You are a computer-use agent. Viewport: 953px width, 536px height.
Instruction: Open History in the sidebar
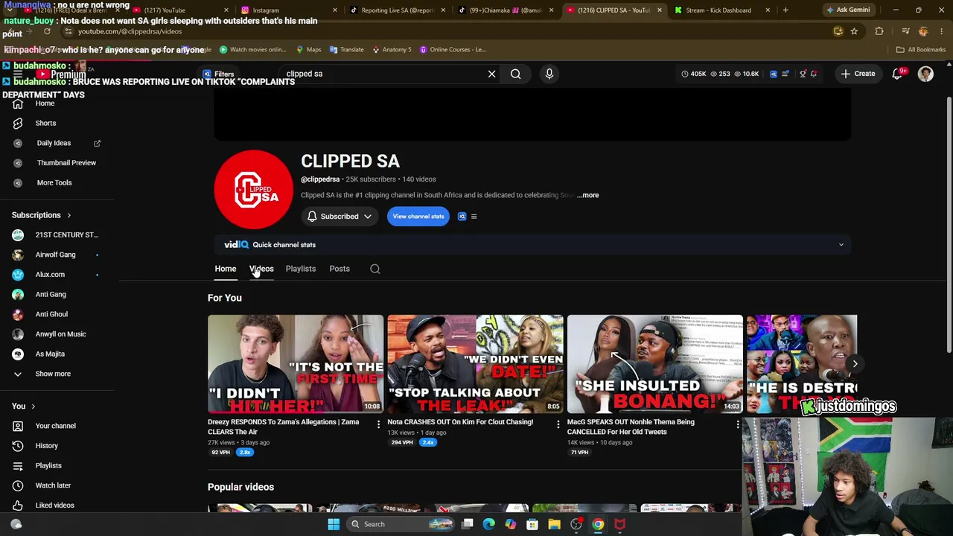[46, 446]
